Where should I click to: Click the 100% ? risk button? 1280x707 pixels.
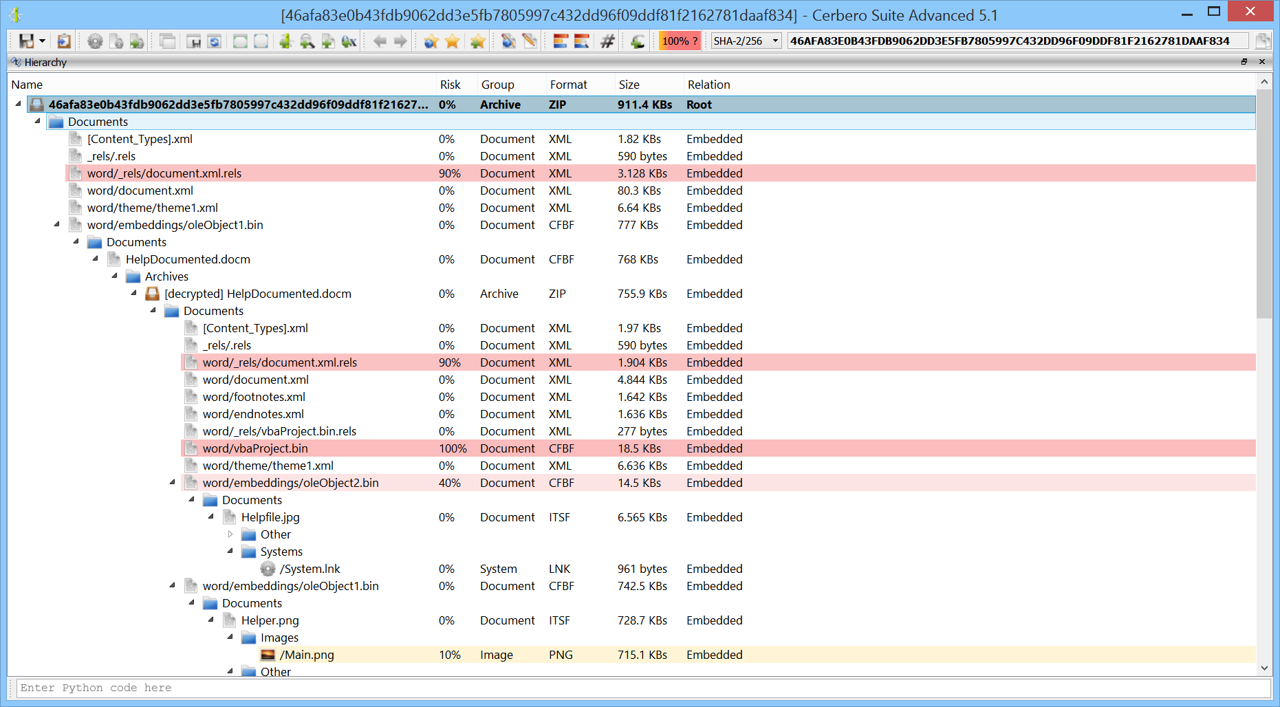coord(680,41)
